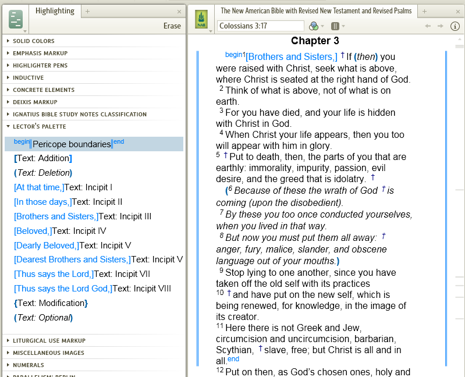
Task: Click the blue 'begin' marker before verse 1
Action: pos(234,55)
